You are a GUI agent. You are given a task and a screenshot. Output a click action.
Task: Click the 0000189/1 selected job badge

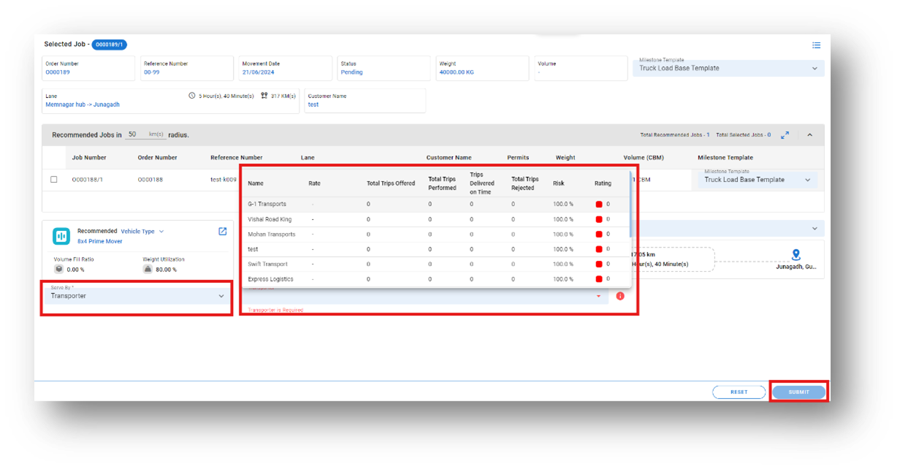click(109, 45)
